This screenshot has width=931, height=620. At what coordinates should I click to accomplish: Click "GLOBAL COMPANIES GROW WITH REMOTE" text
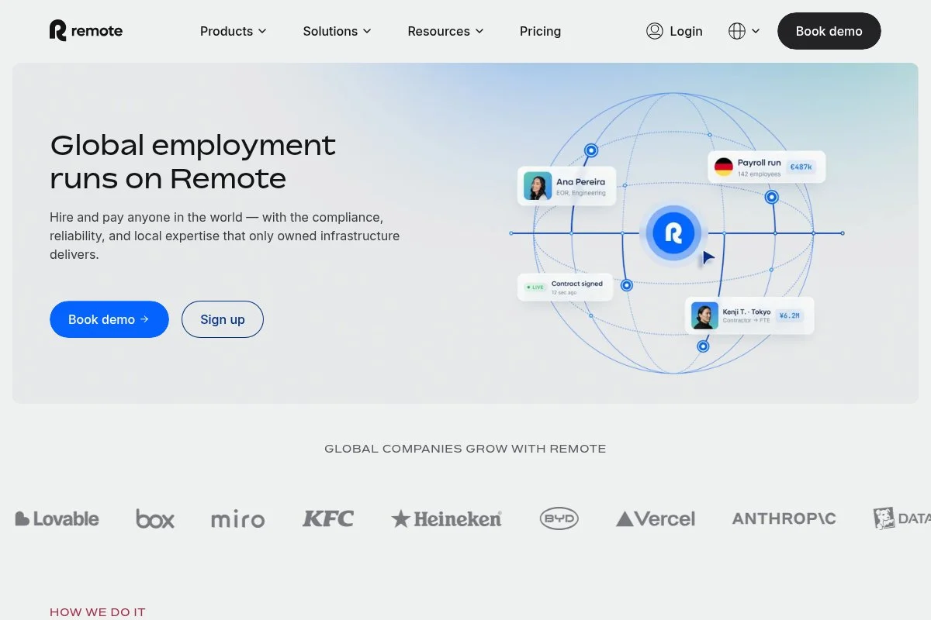pyautogui.click(x=465, y=449)
